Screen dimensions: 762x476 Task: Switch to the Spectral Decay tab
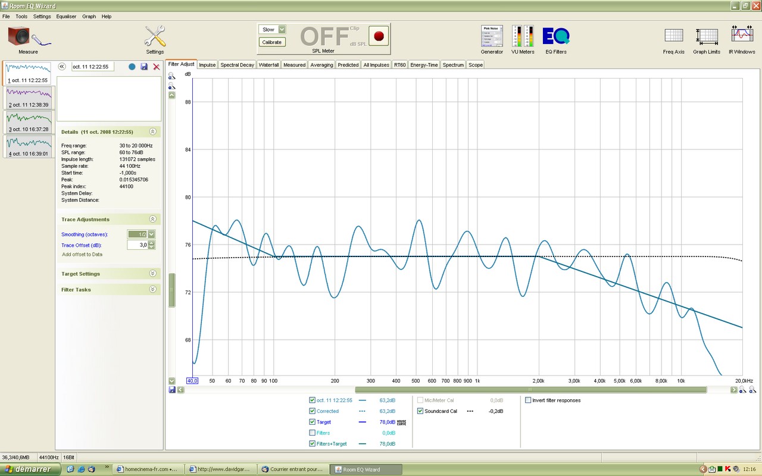237,65
